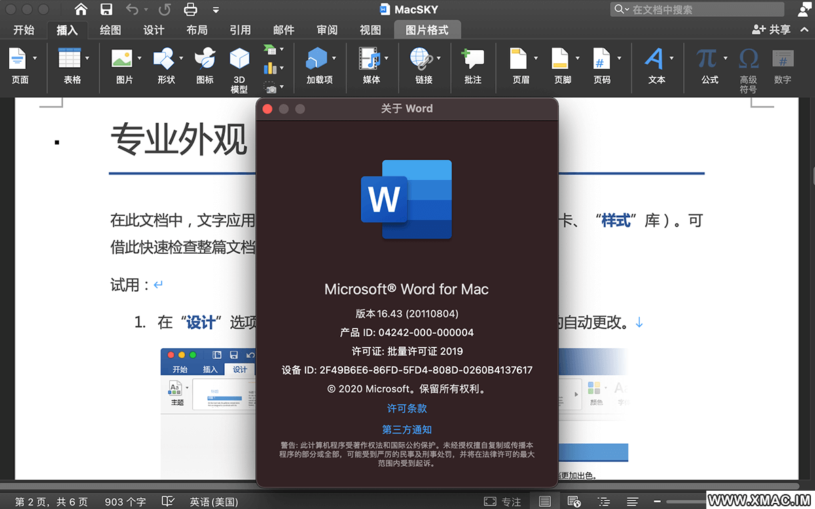
Task: Click the 第 2 页，共 6 页 page indicator
Action: 52,502
